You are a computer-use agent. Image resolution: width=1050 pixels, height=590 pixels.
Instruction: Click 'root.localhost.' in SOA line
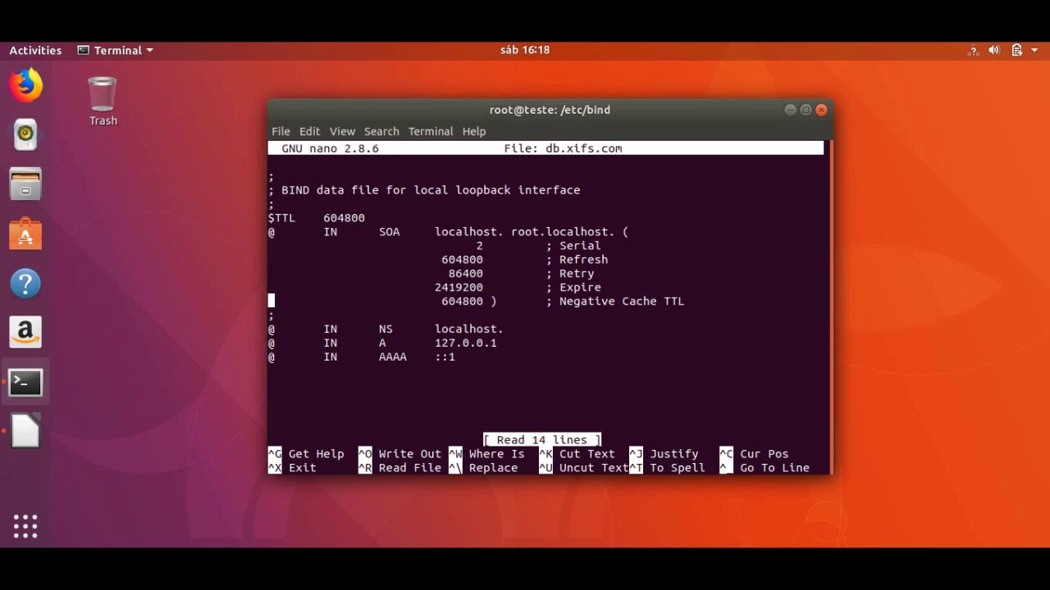[563, 232]
